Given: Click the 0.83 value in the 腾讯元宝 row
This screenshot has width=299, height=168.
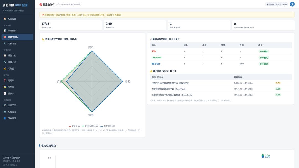Looking at the screenshot, I should pos(242,64).
